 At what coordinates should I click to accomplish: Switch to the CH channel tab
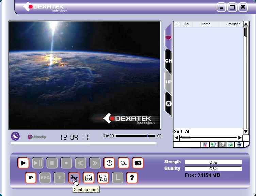pyautogui.click(x=168, y=61)
